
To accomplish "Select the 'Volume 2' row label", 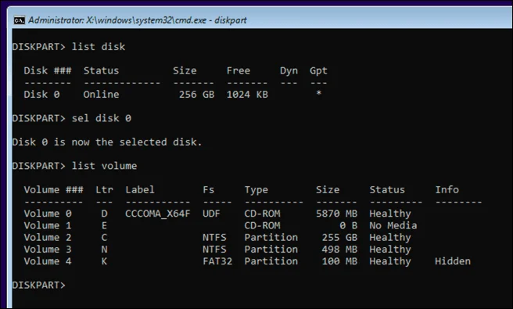I will pos(48,238).
